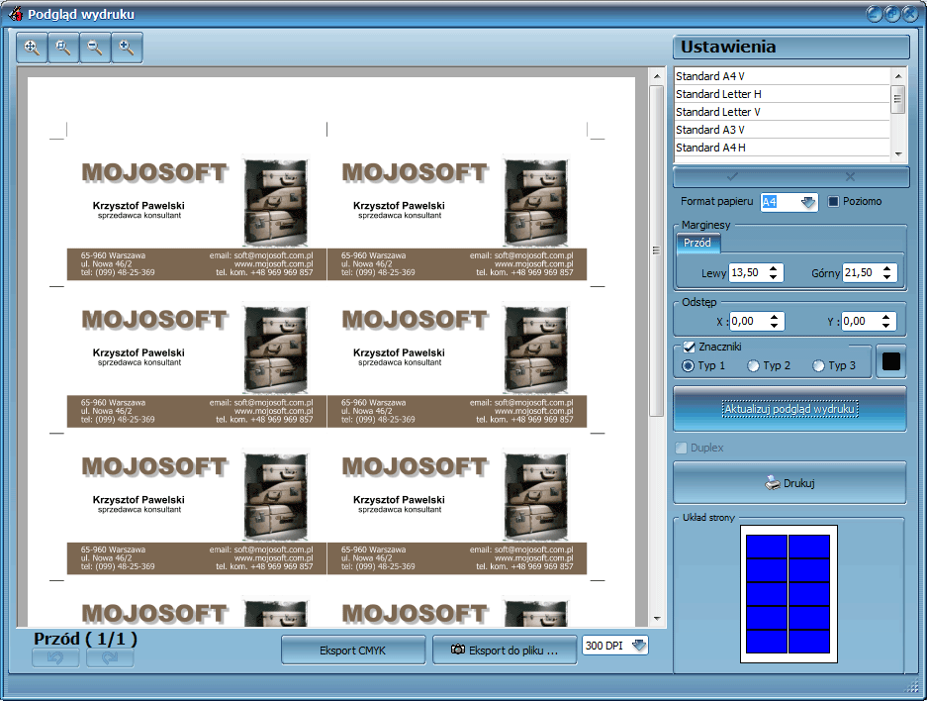Screen dimensions: 927x701
Task: Decrease the Odstęp Y value with the down arrow
Action: coord(885,326)
